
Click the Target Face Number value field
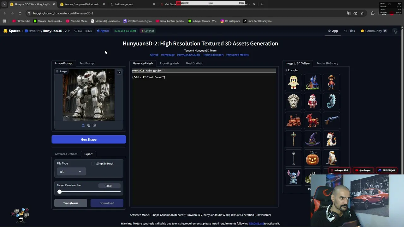(x=109, y=186)
